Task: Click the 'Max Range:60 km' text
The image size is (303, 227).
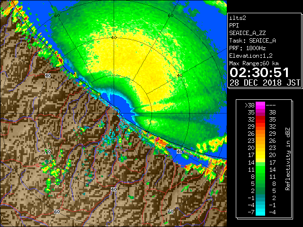Action: coord(254,63)
